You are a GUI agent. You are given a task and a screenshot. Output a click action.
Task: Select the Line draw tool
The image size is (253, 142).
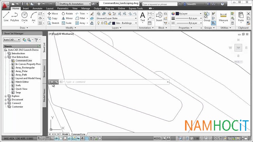pos(6,17)
